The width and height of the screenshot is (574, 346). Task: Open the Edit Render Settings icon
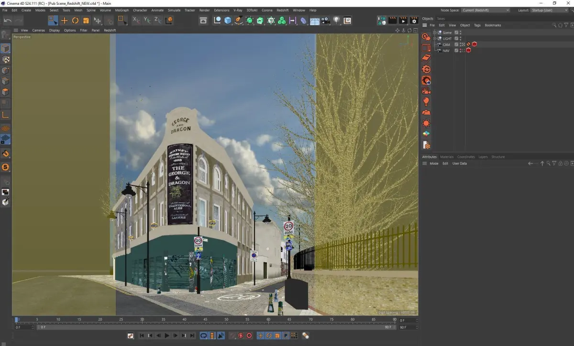pos(414,21)
